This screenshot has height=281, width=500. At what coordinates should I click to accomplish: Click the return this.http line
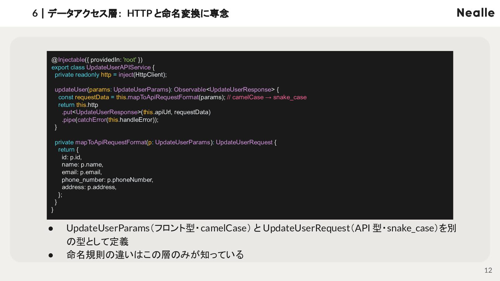point(78,105)
